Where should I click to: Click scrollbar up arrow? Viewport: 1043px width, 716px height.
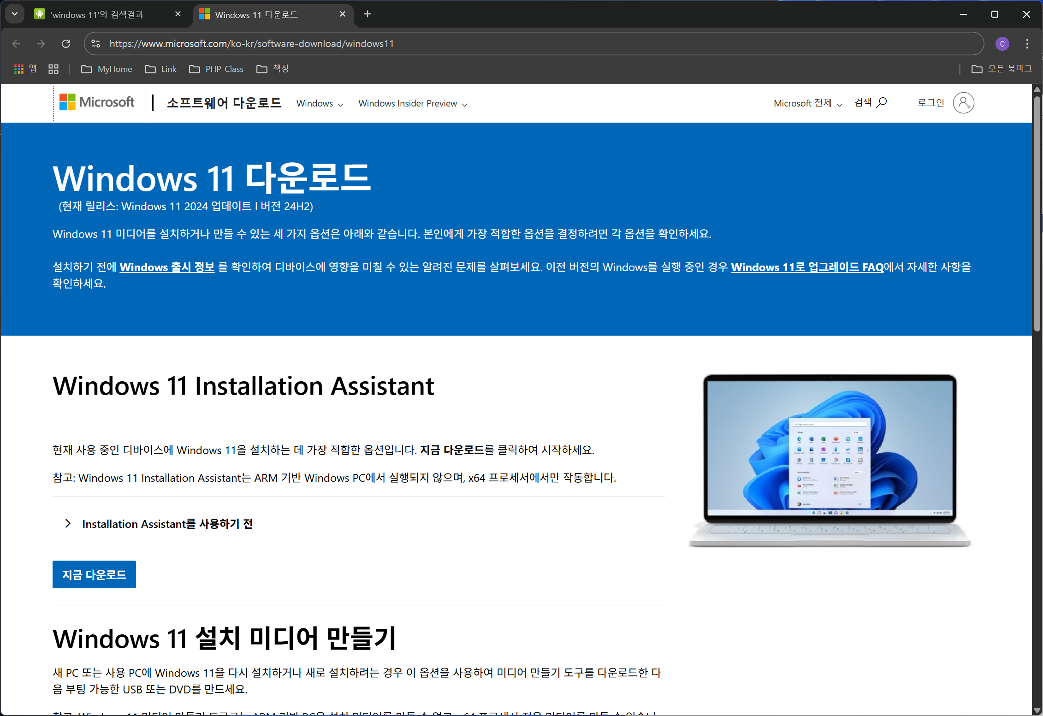[1037, 89]
